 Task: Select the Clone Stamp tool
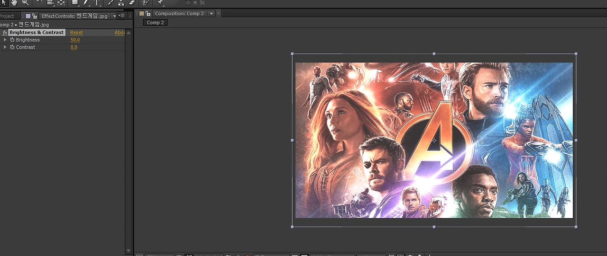tap(121, 2)
